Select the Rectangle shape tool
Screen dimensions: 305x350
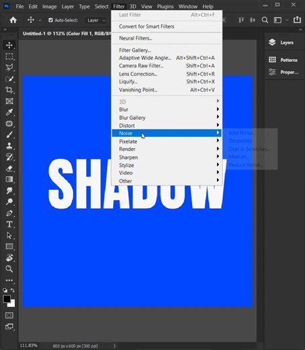pyautogui.click(x=9, y=246)
